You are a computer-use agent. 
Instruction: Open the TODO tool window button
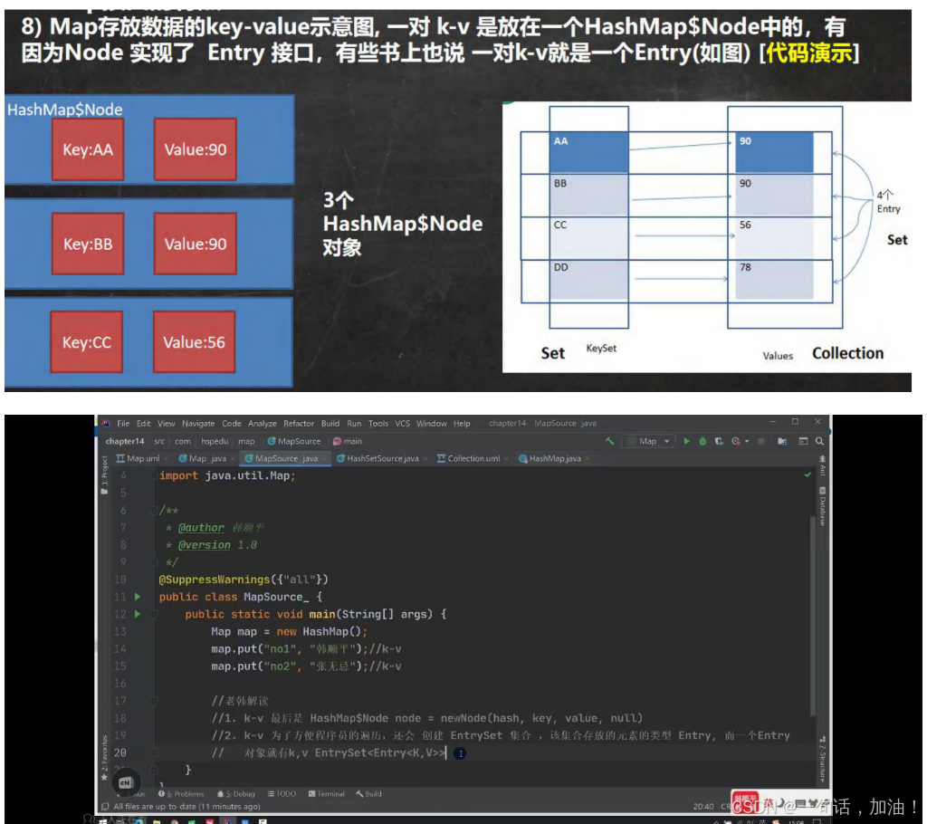[282, 794]
